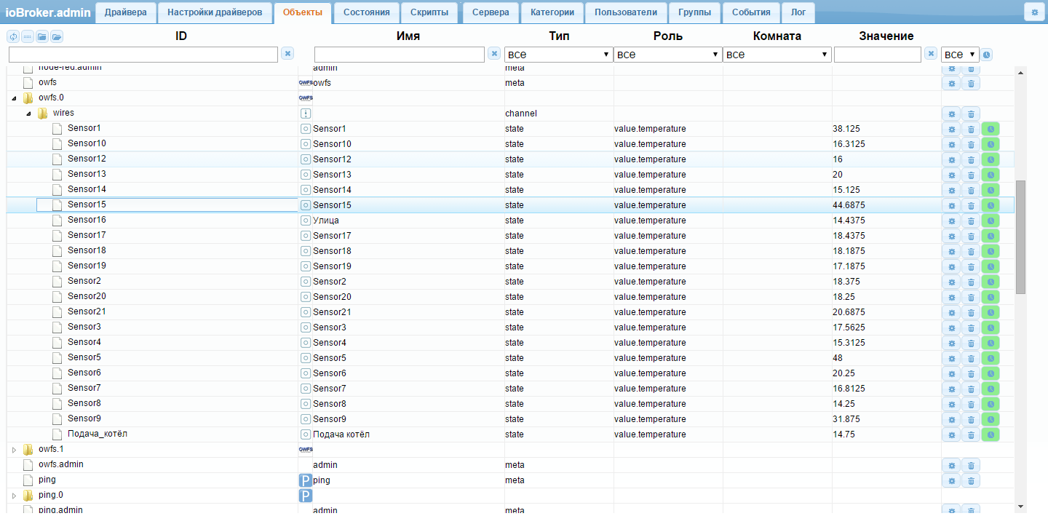Expand the owfs.1 tree node
The image size is (1048, 532).
[14, 450]
